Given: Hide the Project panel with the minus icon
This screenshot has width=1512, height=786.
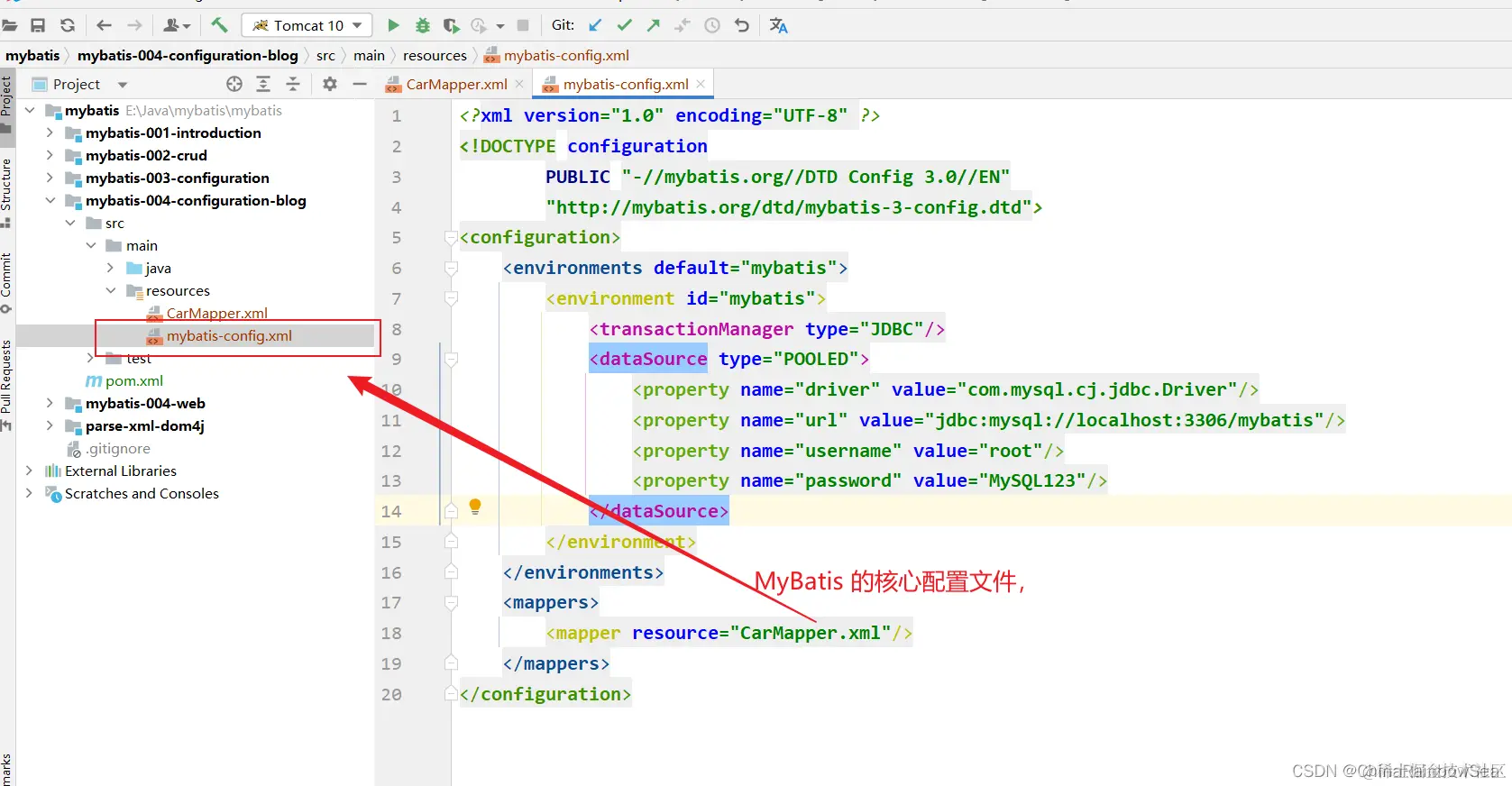Looking at the screenshot, I should pyautogui.click(x=360, y=84).
